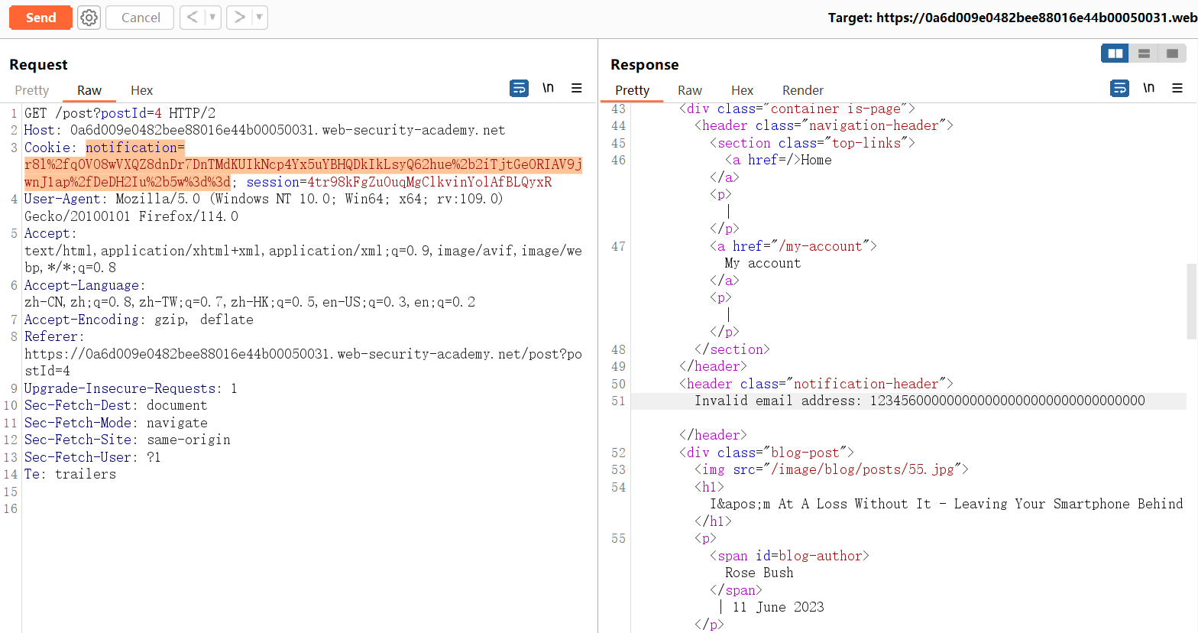Screen dimensions: 1198x633
Task: Go forward to next request in history
Action: (239, 18)
